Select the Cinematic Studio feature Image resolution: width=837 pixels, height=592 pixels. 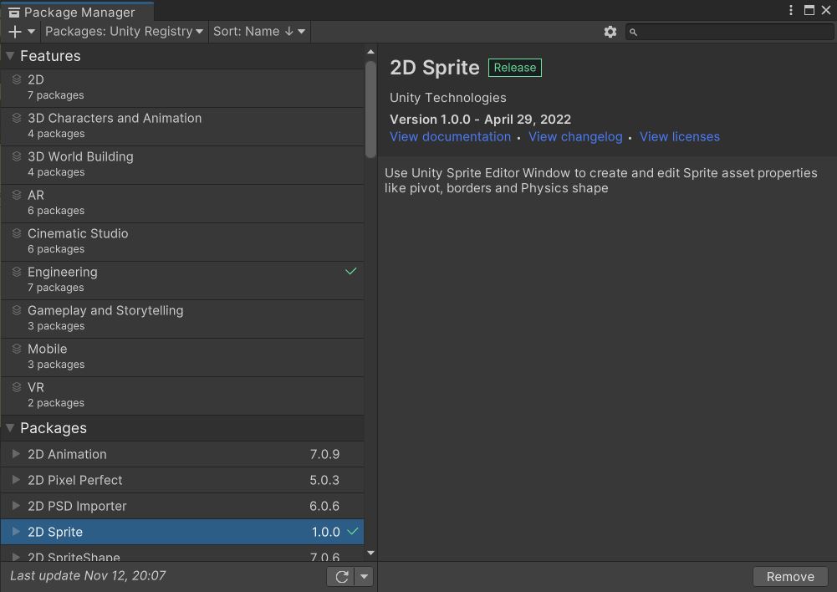click(x=182, y=242)
